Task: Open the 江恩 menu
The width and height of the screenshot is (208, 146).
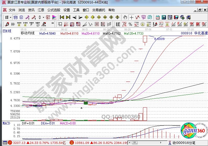Action: point(41,10)
